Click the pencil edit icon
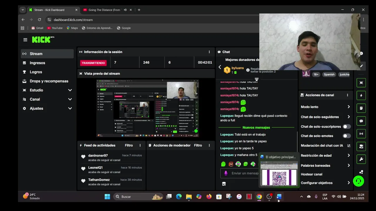The height and width of the screenshot is (211, 376). click(x=361, y=66)
